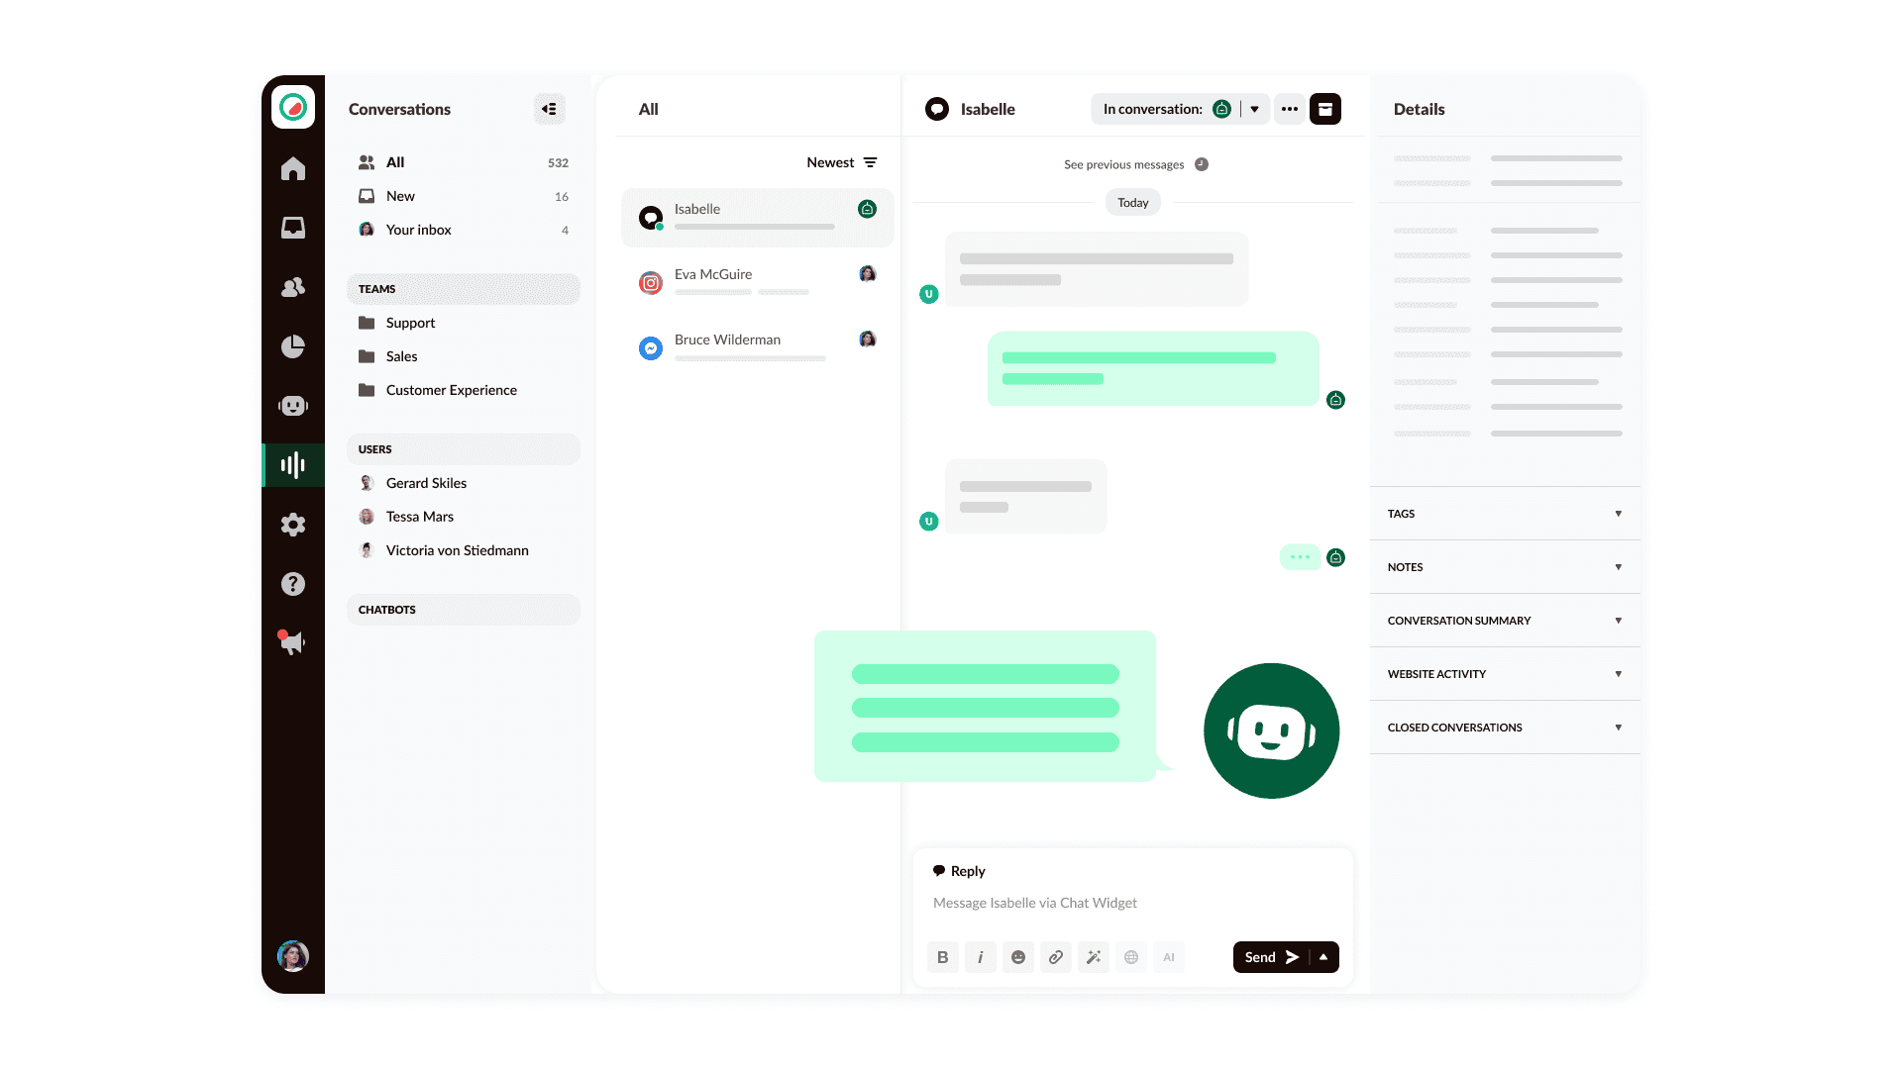Open the chatbot face icon in sidebar

[292, 406]
